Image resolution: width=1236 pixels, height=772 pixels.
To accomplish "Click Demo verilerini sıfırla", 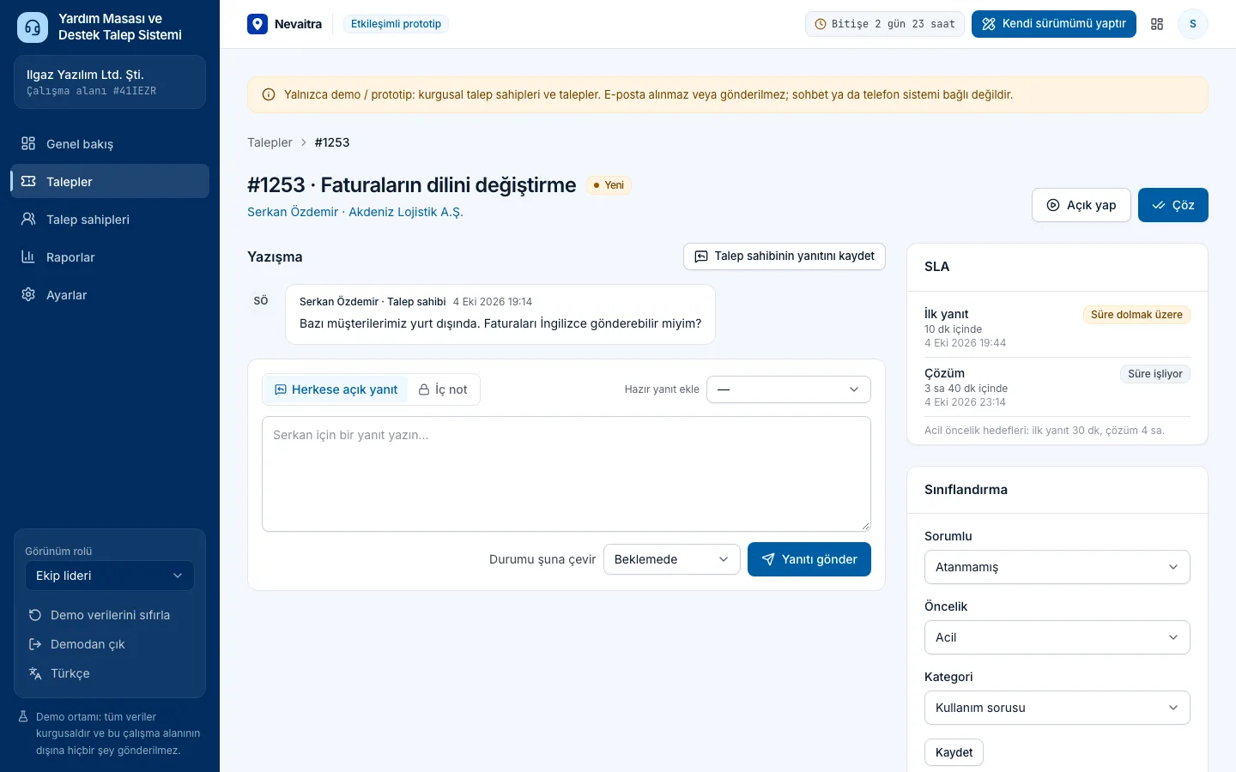I will tap(110, 615).
